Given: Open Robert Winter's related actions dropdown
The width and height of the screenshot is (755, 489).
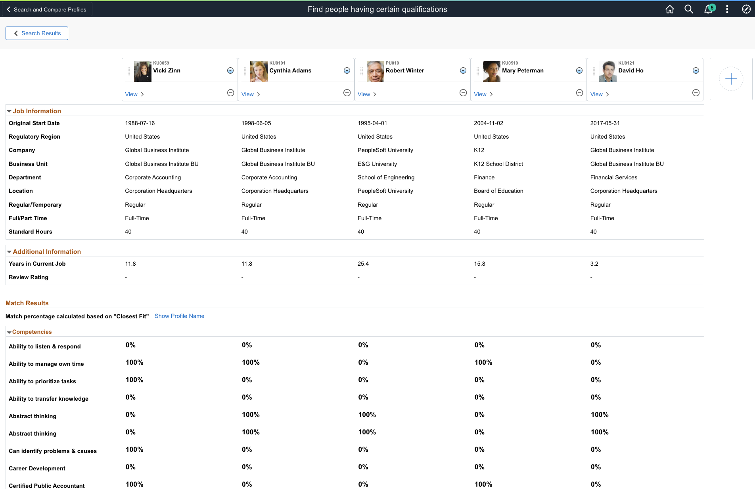Looking at the screenshot, I should coord(463,70).
